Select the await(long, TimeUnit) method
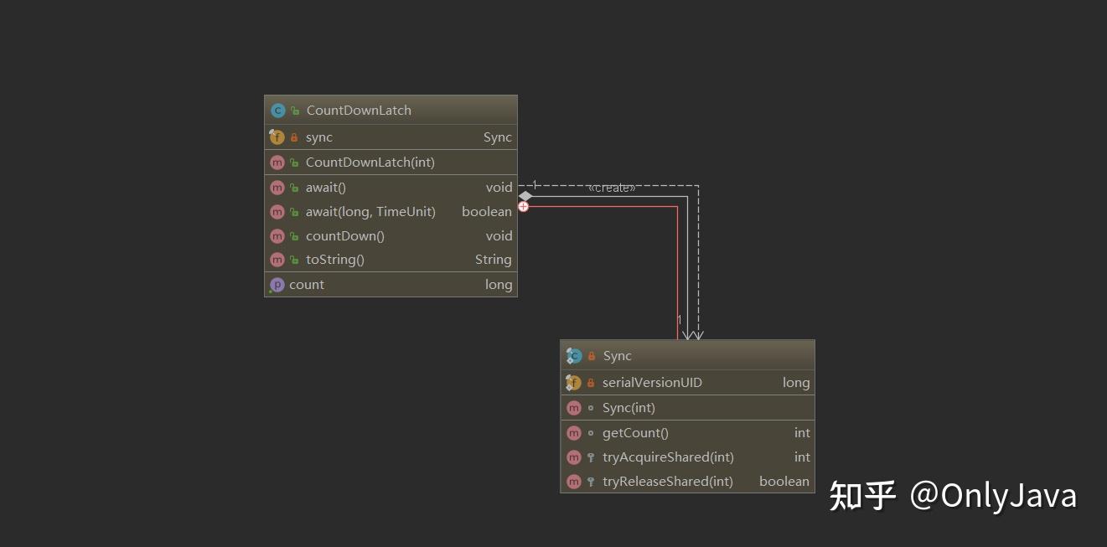1107x547 pixels. pos(370,212)
